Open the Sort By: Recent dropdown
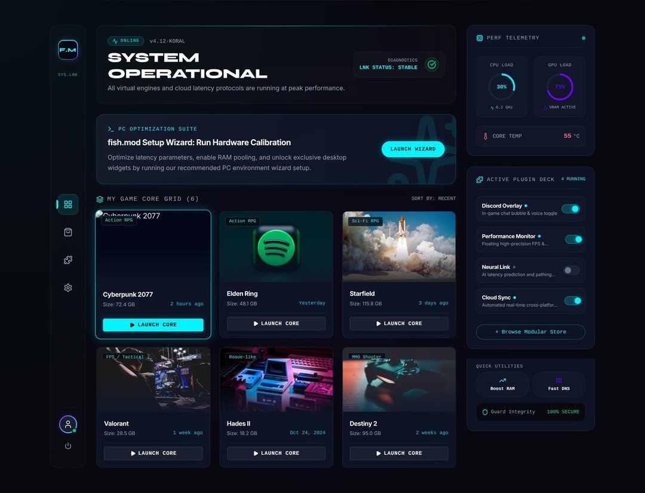This screenshot has height=493, width=645. coord(434,198)
